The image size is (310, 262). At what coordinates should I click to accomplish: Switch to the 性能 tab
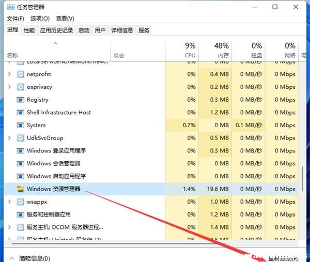click(29, 30)
